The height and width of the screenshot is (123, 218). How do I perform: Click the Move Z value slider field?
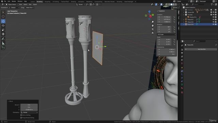29,110
